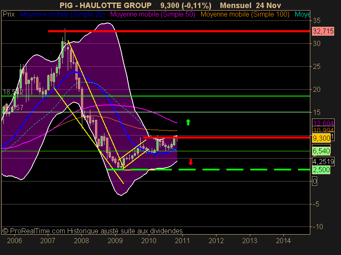Image resolution: width=341 pixels, height=255 pixels.
Task: Click the 25 price axis label
Action: pos(317,67)
